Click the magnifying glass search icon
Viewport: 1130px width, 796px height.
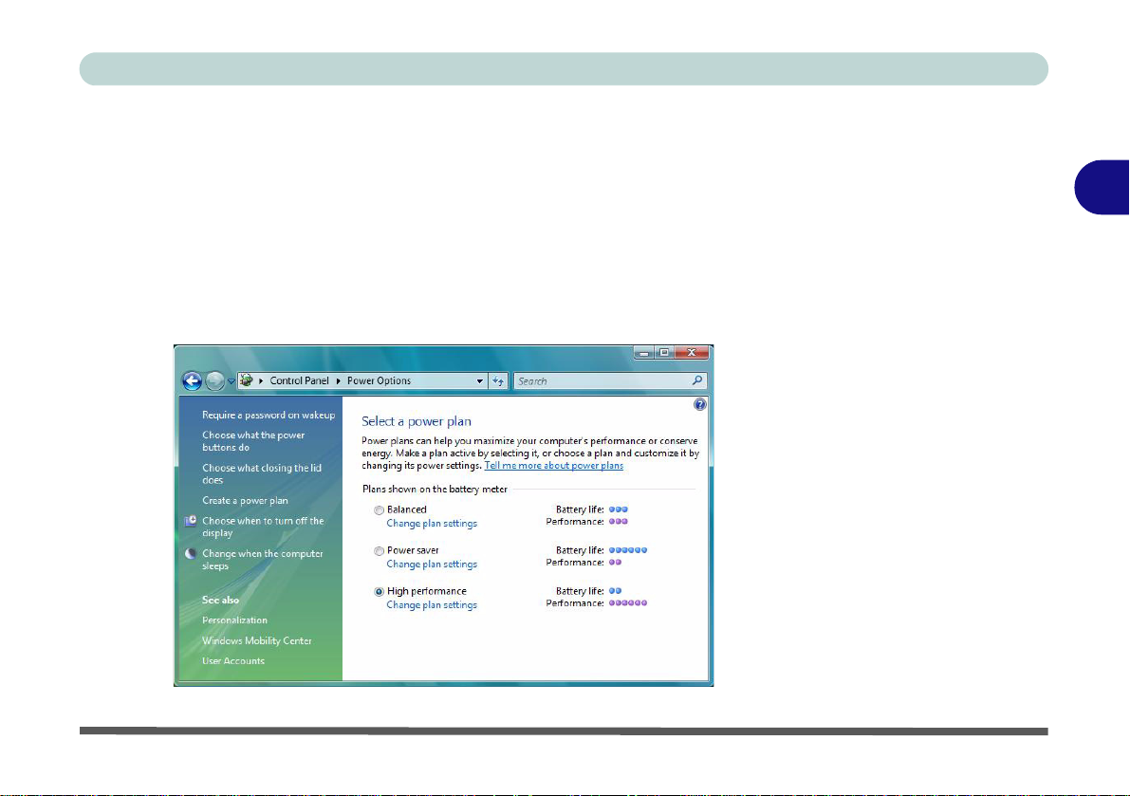[x=697, y=380]
